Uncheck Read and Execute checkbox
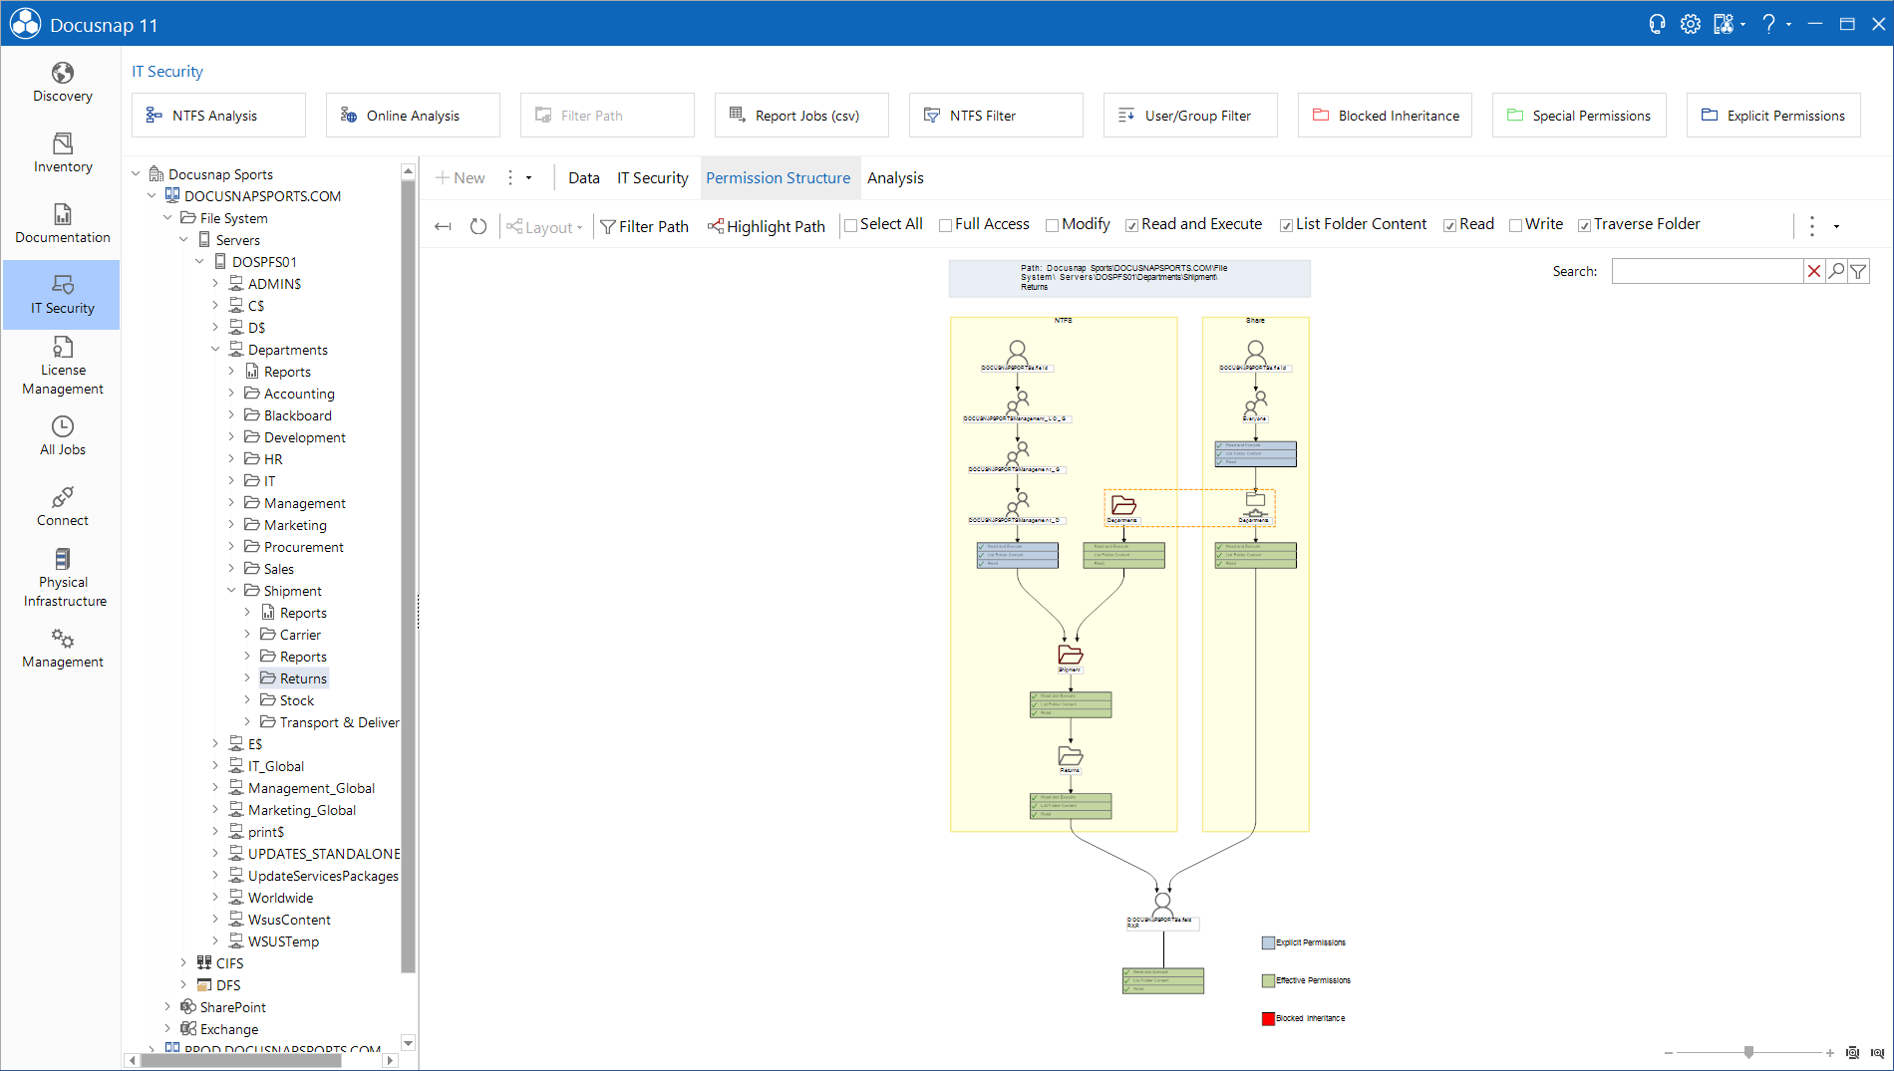This screenshot has height=1071, width=1894. click(1131, 225)
